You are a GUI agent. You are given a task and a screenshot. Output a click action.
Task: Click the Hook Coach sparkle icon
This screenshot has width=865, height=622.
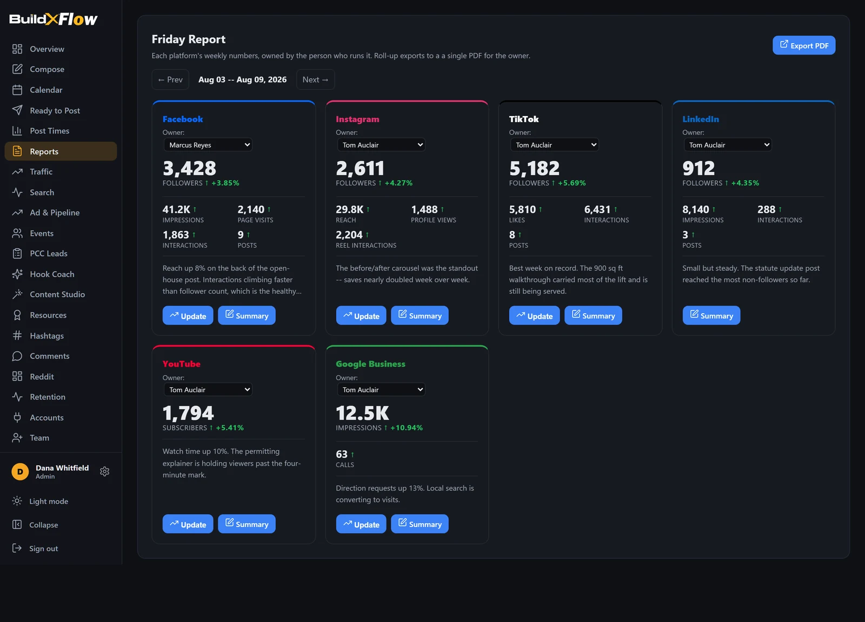[x=17, y=274]
